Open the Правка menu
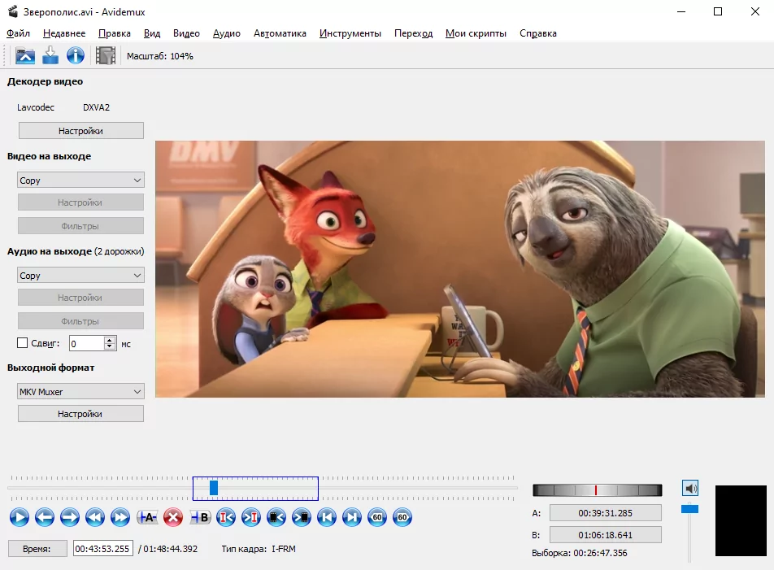This screenshot has height=570, width=774. (115, 33)
